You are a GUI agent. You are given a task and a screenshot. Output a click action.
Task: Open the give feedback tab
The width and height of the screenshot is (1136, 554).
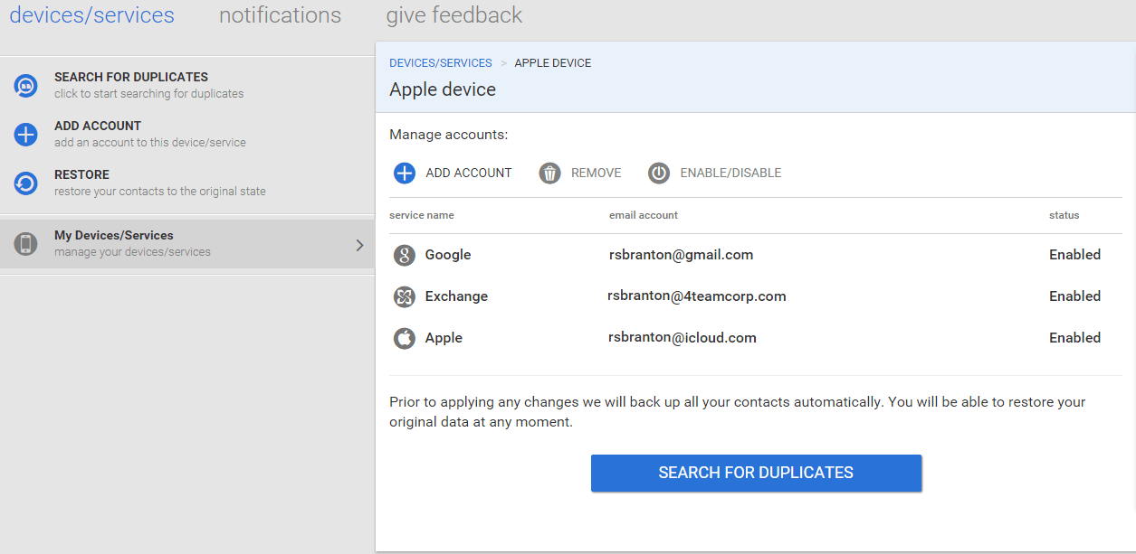point(454,15)
